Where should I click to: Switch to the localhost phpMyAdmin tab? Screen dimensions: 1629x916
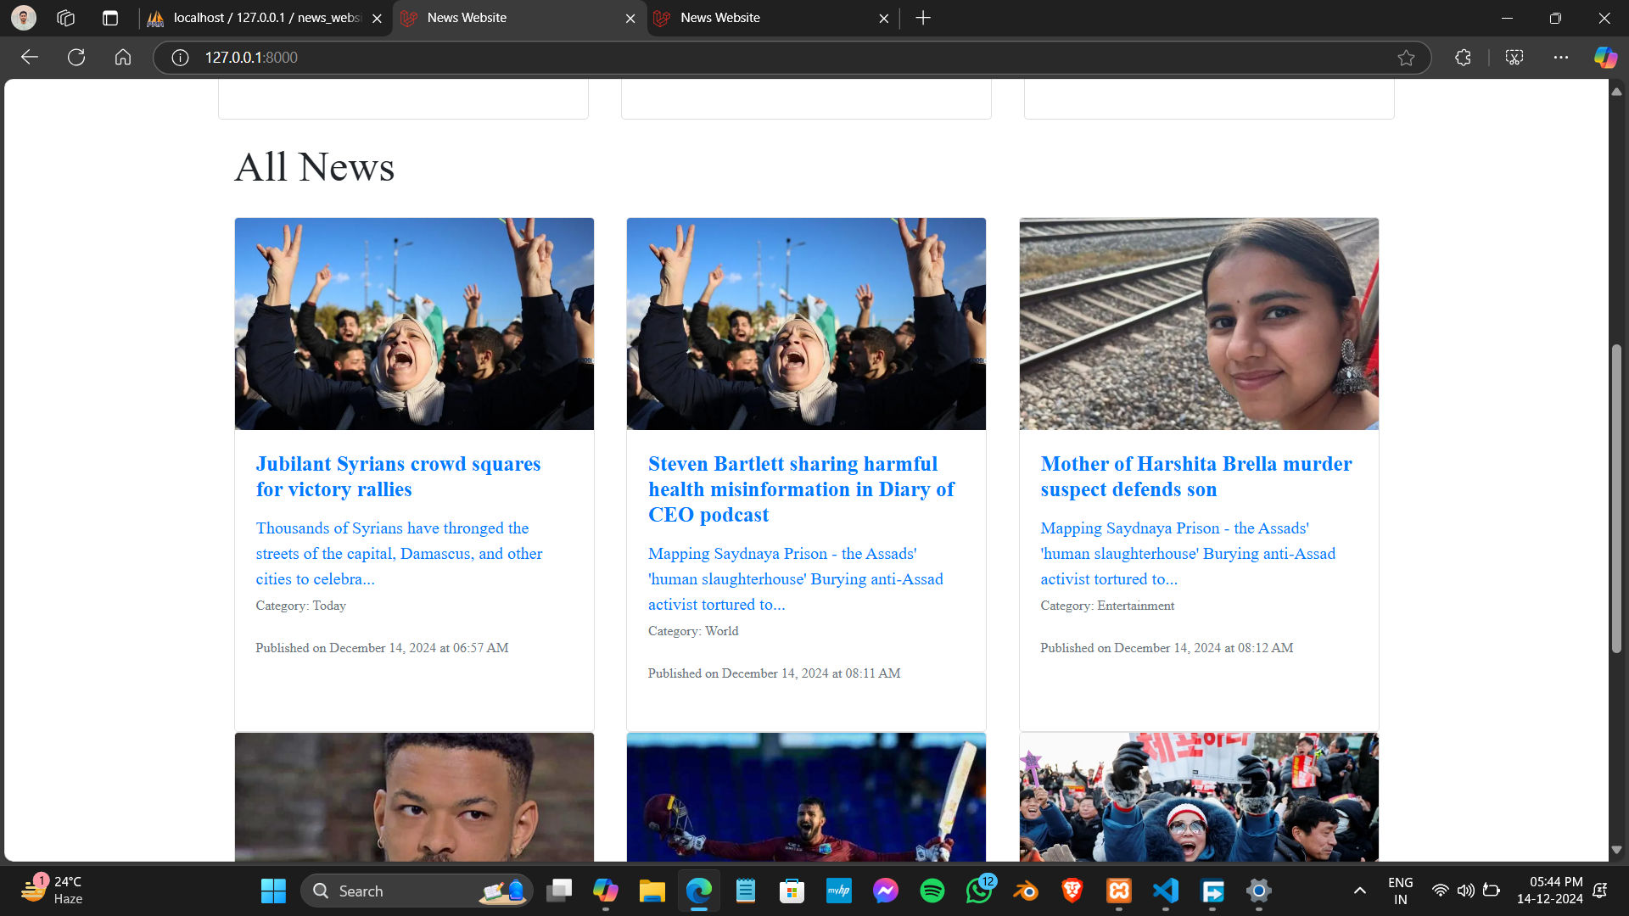[266, 18]
